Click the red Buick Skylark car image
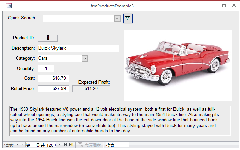The image size is (240, 150). click(x=178, y=65)
